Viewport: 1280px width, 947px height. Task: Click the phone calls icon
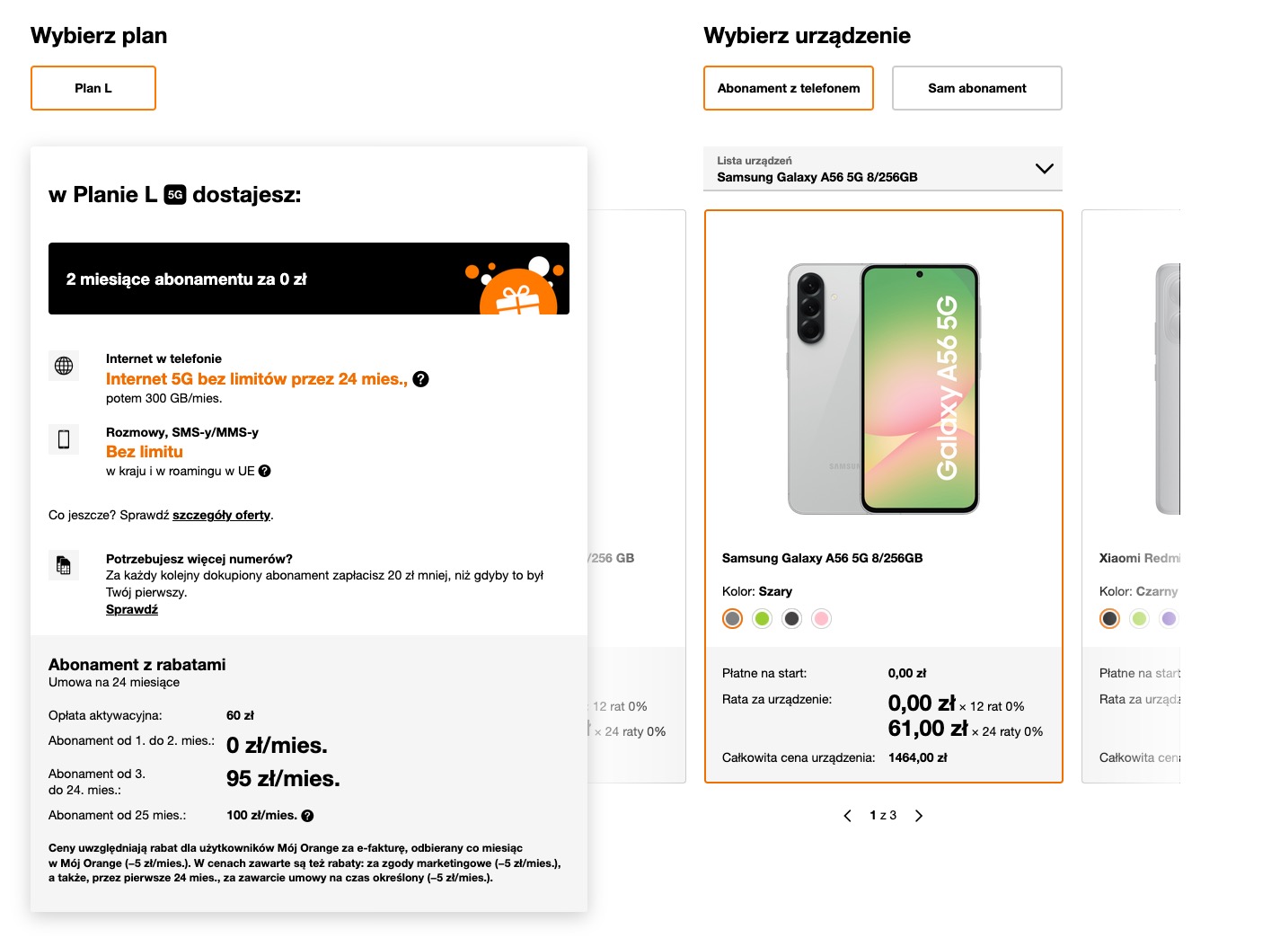tap(64, 439)
